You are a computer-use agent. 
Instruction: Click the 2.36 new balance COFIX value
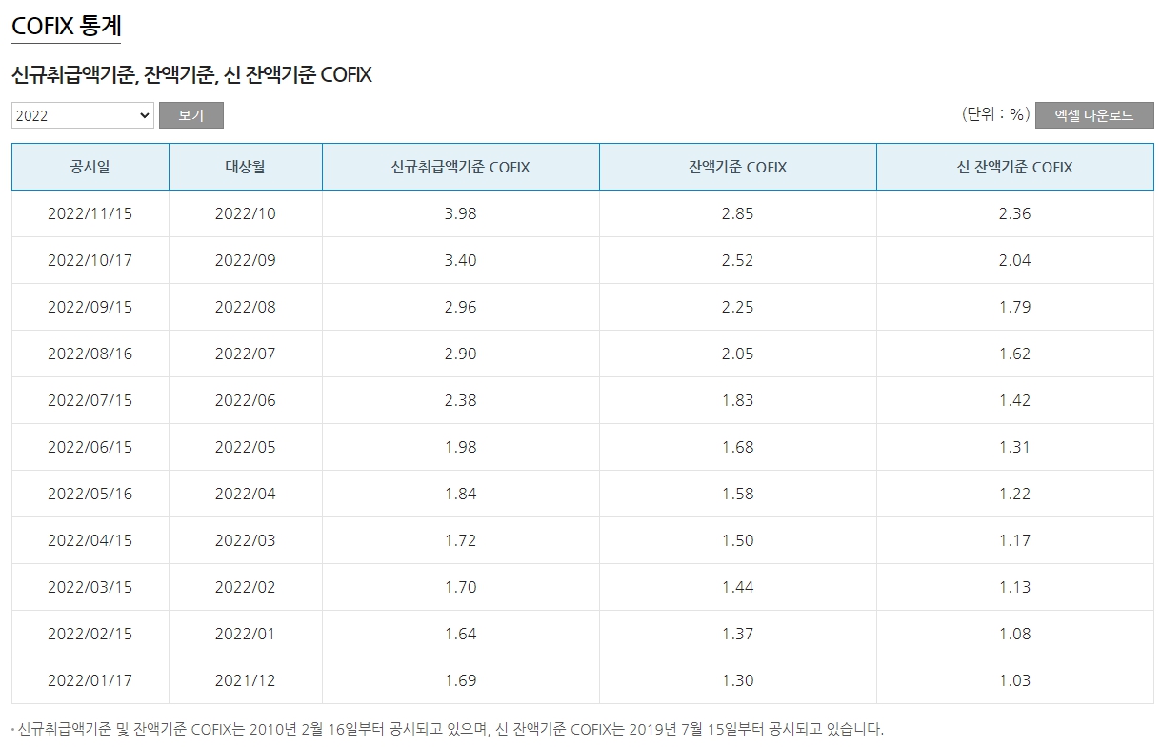point(1017,213)
